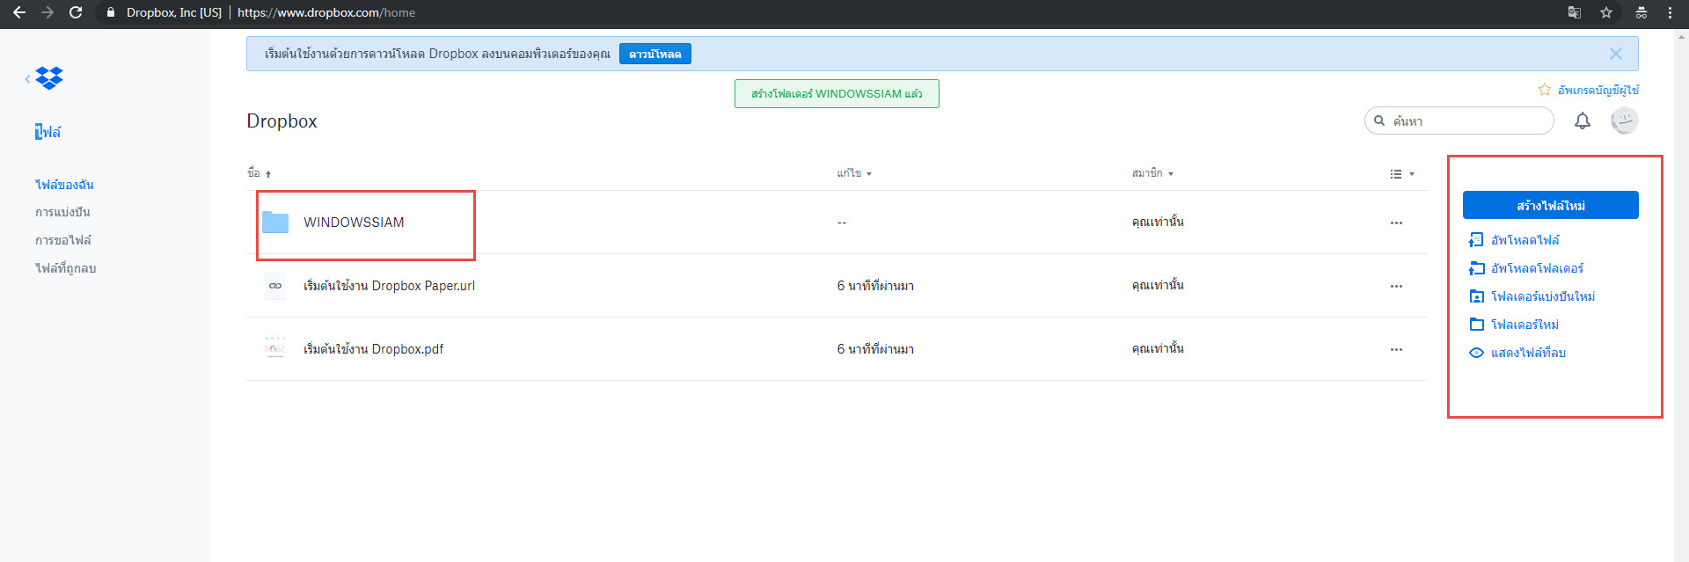This screenshot has width=1689, height=562.
Task: Open the เริ่มต้นใช้งาน Dropbox.pdf file
Action: [x=373, y=349]
